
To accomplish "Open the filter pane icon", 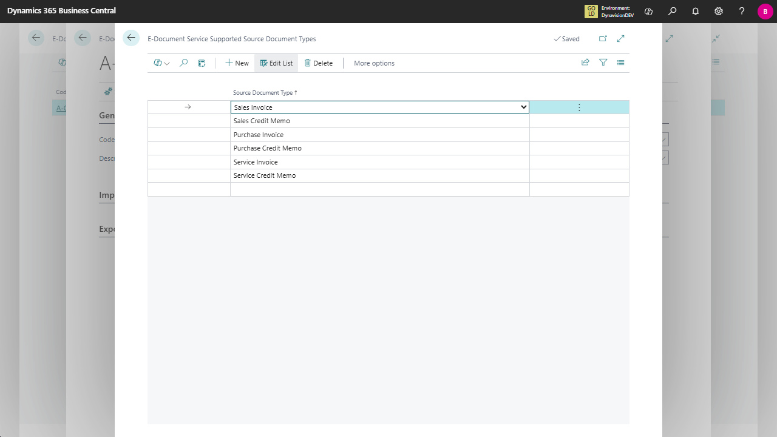I will (x=603, y=63).
